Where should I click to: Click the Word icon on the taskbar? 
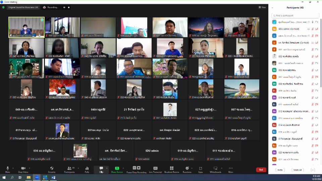[53, 178]
